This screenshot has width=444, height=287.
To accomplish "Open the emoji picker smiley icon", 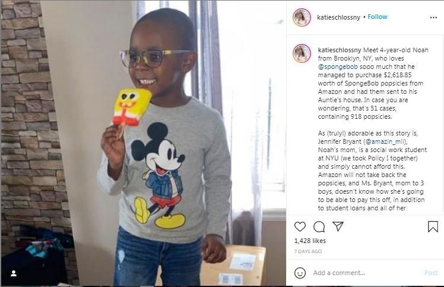I will 300,273.
